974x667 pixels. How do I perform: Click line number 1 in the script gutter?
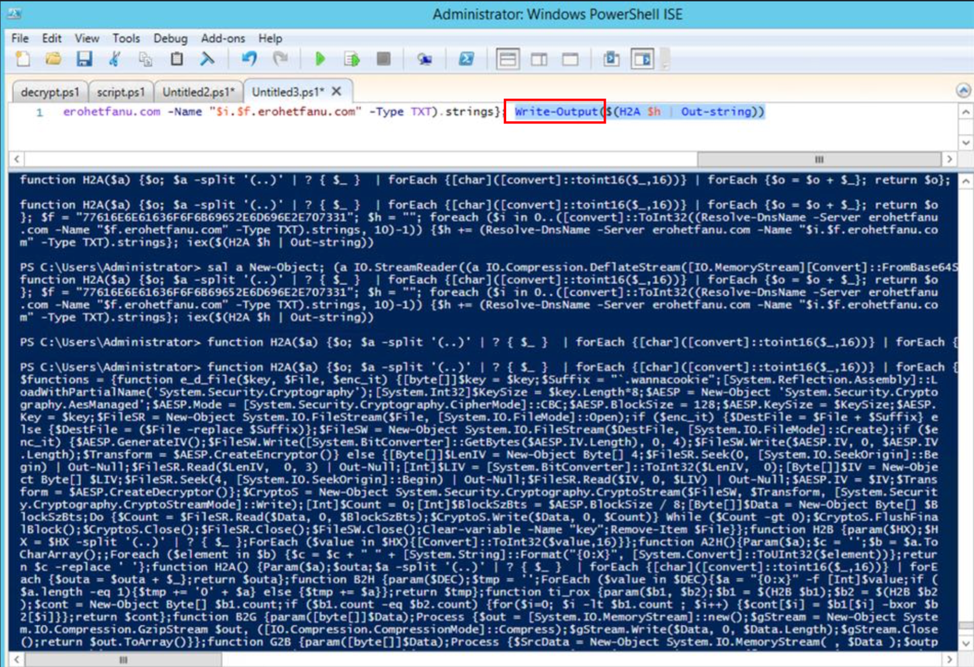[x=39, y=112]
